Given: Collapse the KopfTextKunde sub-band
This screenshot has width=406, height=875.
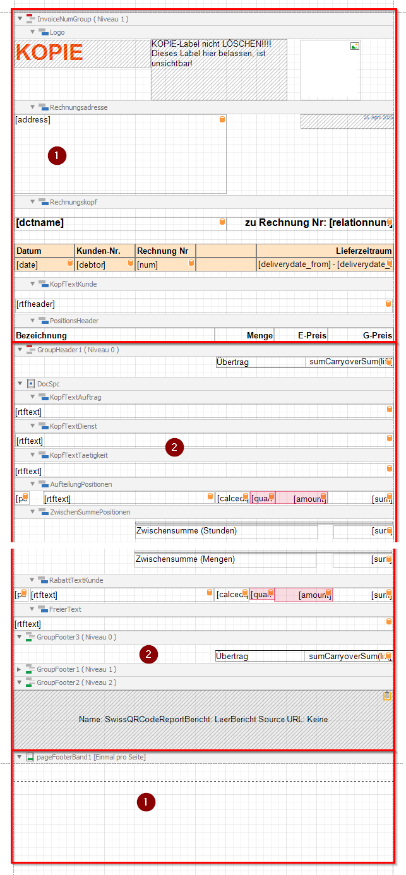Looking at the screenshot, I should 33,284.
